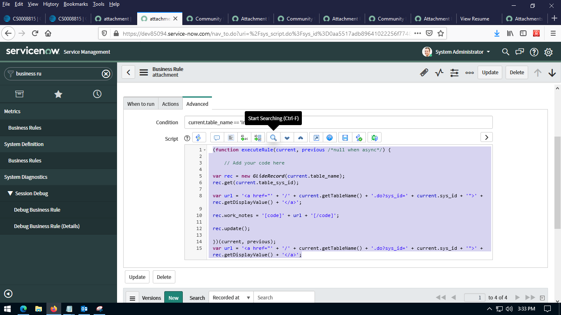Image resolution: width=561 pixels, height=315 pixels.
Task: Click the Save floppy disk icon
Action: (x=345, y=137)
